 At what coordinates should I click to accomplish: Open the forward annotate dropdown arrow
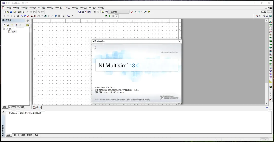(141, 12)
